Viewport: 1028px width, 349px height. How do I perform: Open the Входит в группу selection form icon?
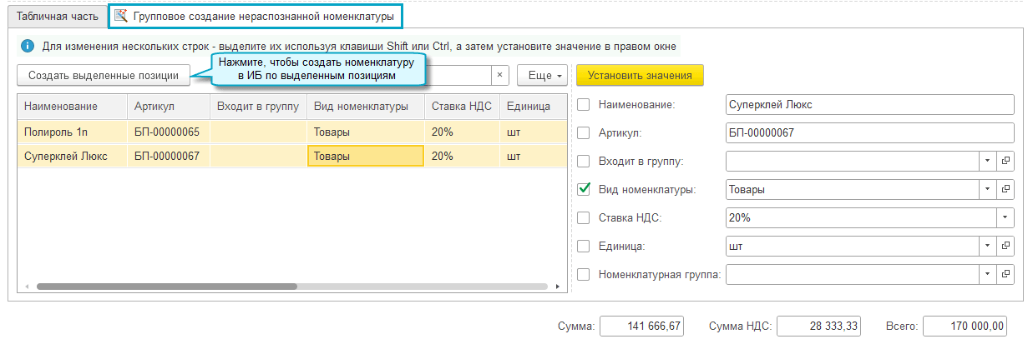pyautogui.click(x=1005, y=161)
